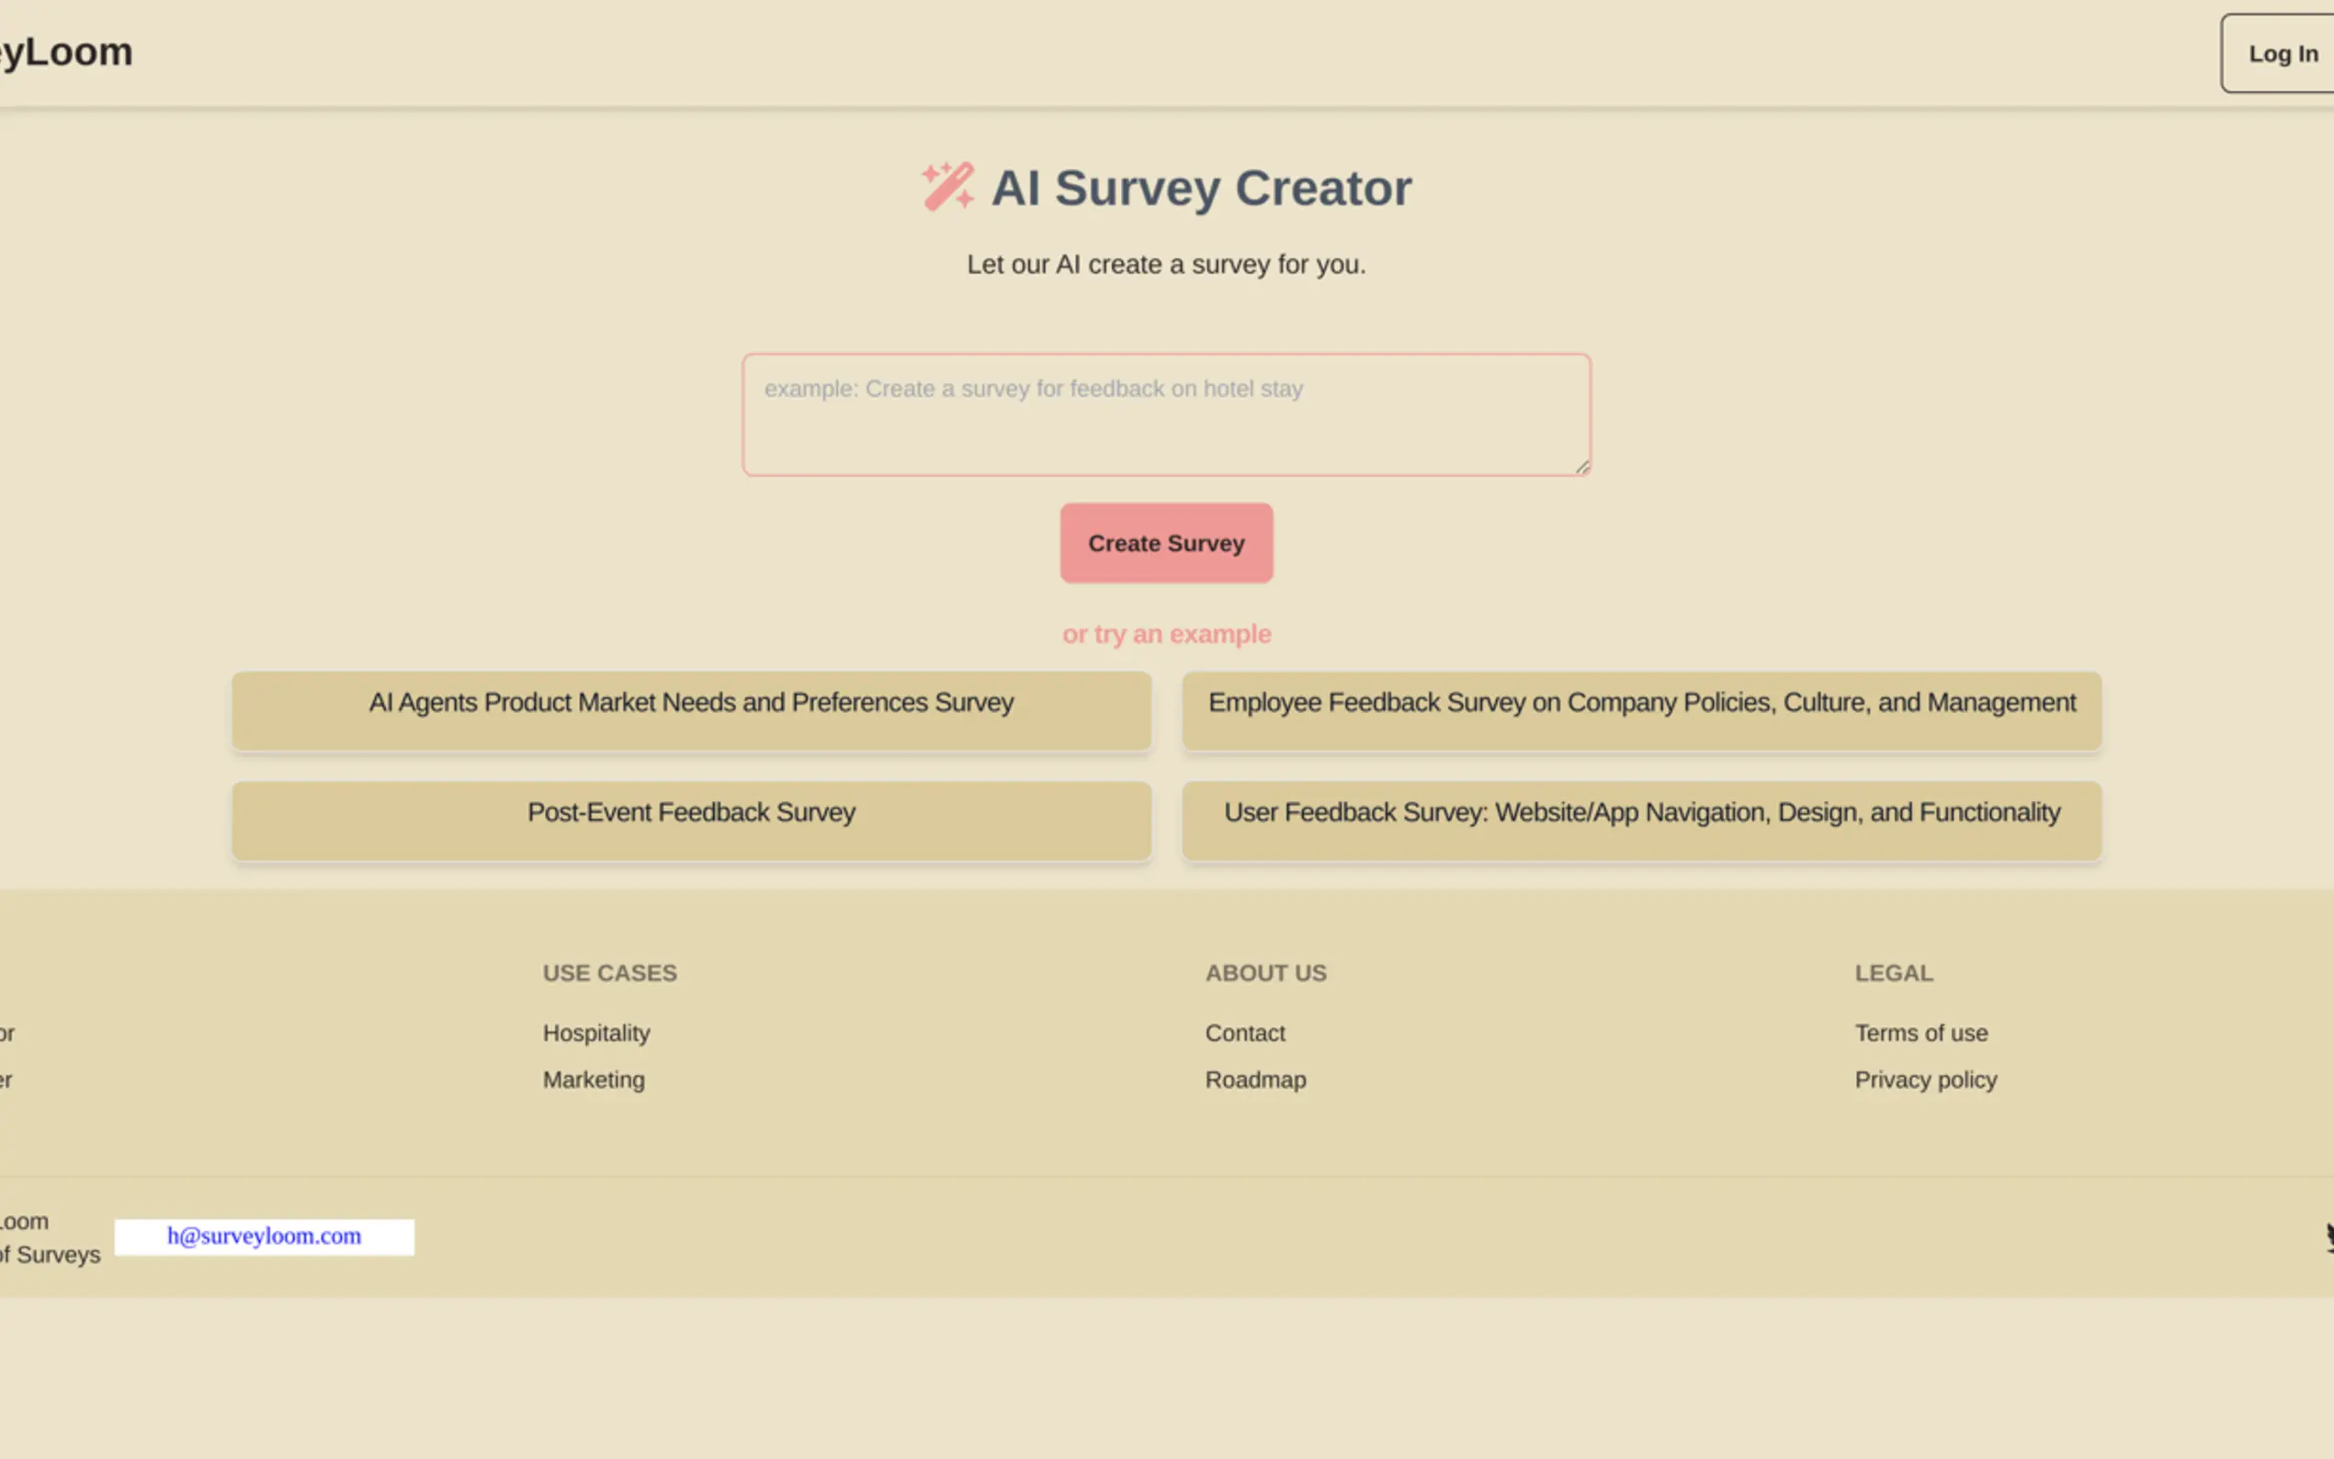Click the magic wand icon beside heading

pyautogui.click(x=947, y=187)
